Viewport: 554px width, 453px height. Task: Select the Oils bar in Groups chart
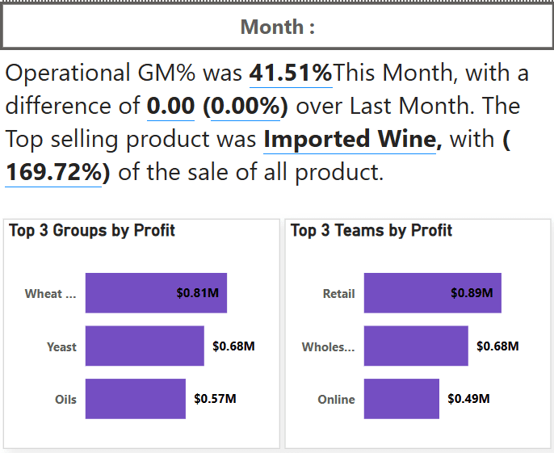tap(135, 399)
